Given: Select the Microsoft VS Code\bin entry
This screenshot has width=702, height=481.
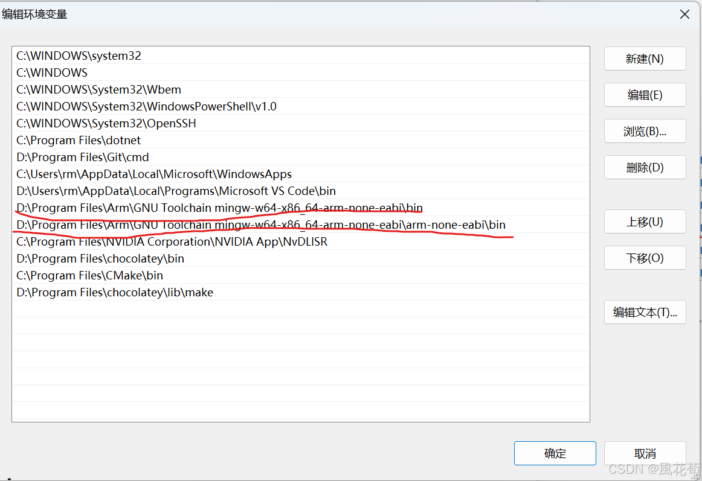Looking at the screenshot, I should tap(176, 191).
